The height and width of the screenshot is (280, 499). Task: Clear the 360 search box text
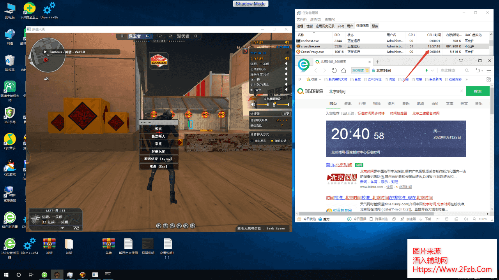click(461, 91)
